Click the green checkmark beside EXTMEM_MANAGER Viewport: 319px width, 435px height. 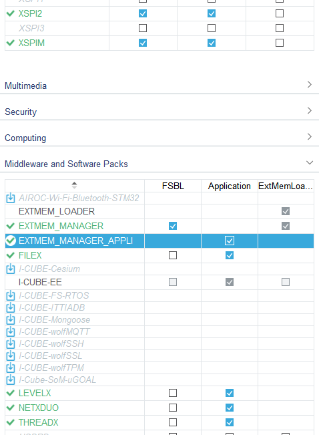tap(10, 226)
